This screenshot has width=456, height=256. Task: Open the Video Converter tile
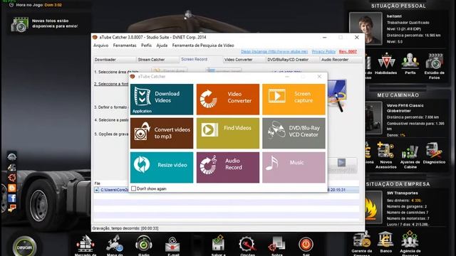228,100
